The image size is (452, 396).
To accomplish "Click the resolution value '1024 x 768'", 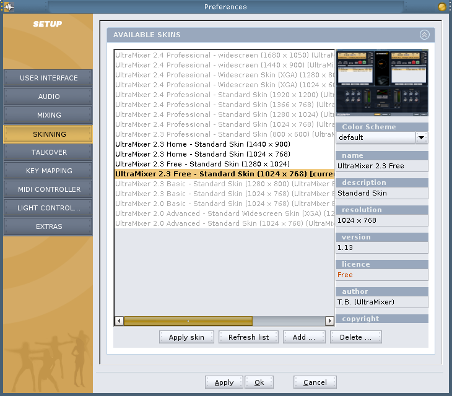I will coord(382,220).
